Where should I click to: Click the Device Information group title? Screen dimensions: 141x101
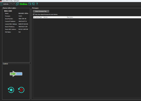(x=9, y=8)
